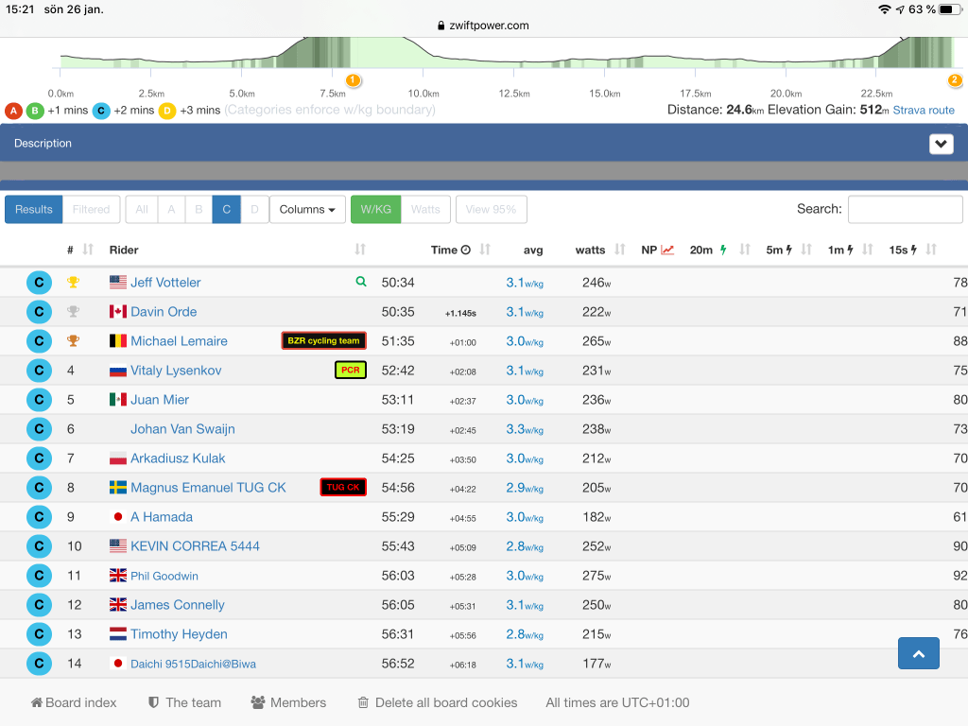Switch display to Watts

(425, 209)
